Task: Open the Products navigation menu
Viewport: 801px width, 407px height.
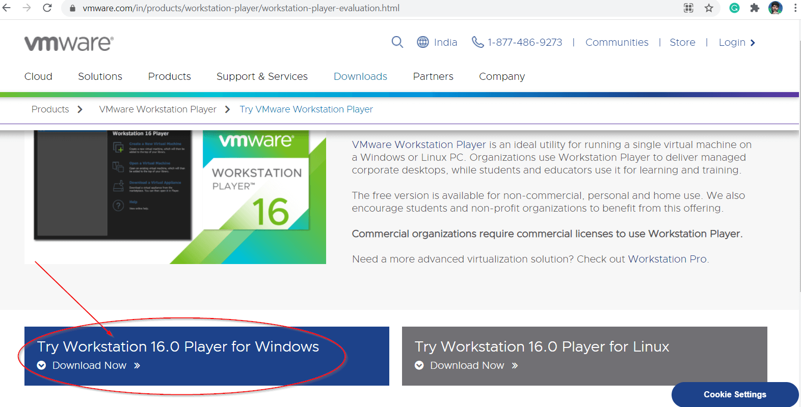Action: coord(169,76)
